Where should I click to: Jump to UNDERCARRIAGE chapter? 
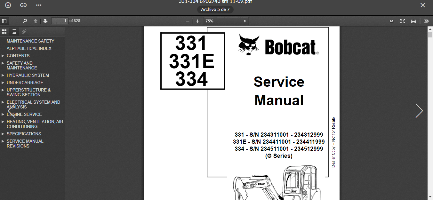25,83
